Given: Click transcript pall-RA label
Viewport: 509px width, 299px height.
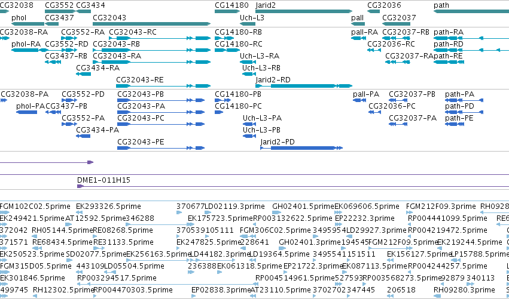Looking at the screenshot, I should (x=364, y=32).
